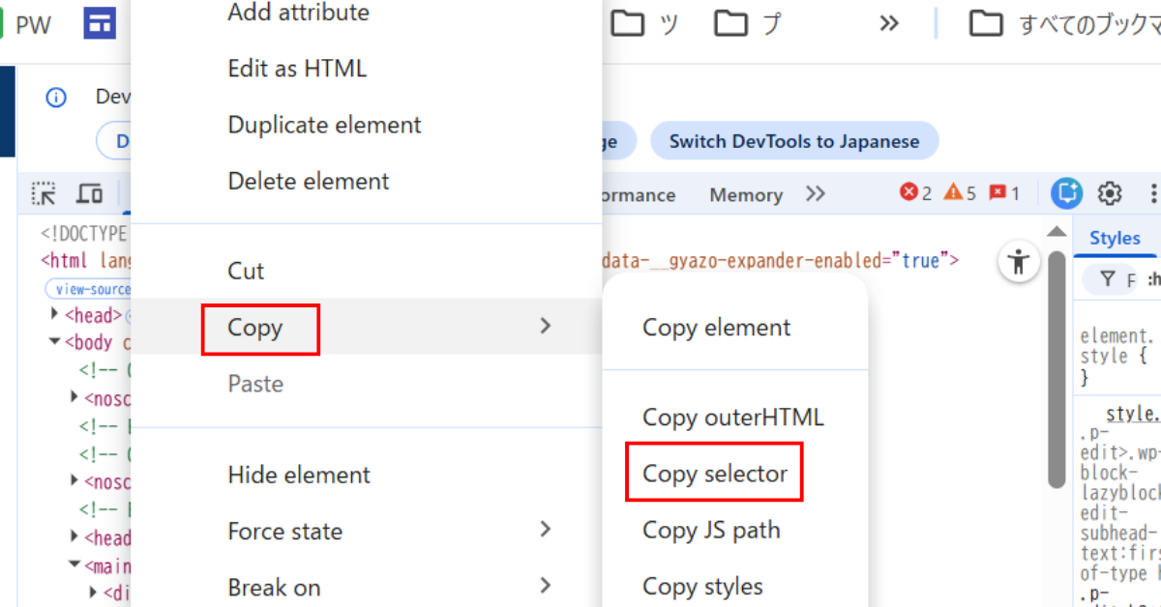The height and width of the screenshot is (607, 1161).
Task: Click the red error count indicator
Action: pos(915,193)
